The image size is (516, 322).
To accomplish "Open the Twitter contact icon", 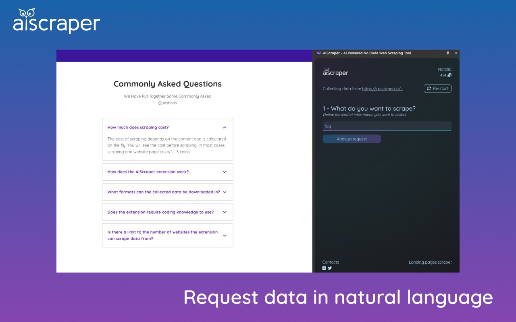I will coord(330,268).
